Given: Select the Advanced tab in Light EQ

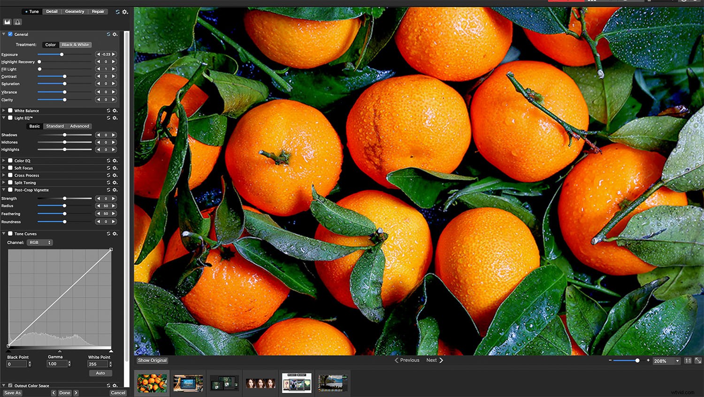Looking at the screenshot, I should point(79,126).
